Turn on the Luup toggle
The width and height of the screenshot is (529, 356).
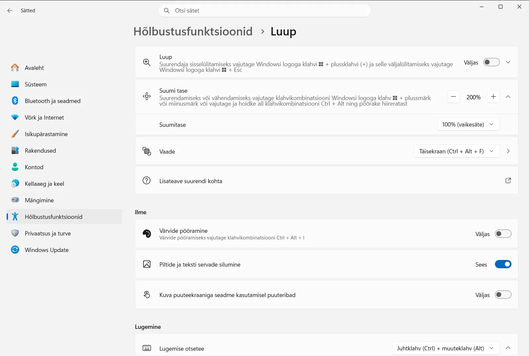(x=492, y=62)
